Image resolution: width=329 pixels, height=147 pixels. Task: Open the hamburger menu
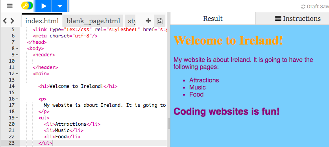(x=10, y=6)
